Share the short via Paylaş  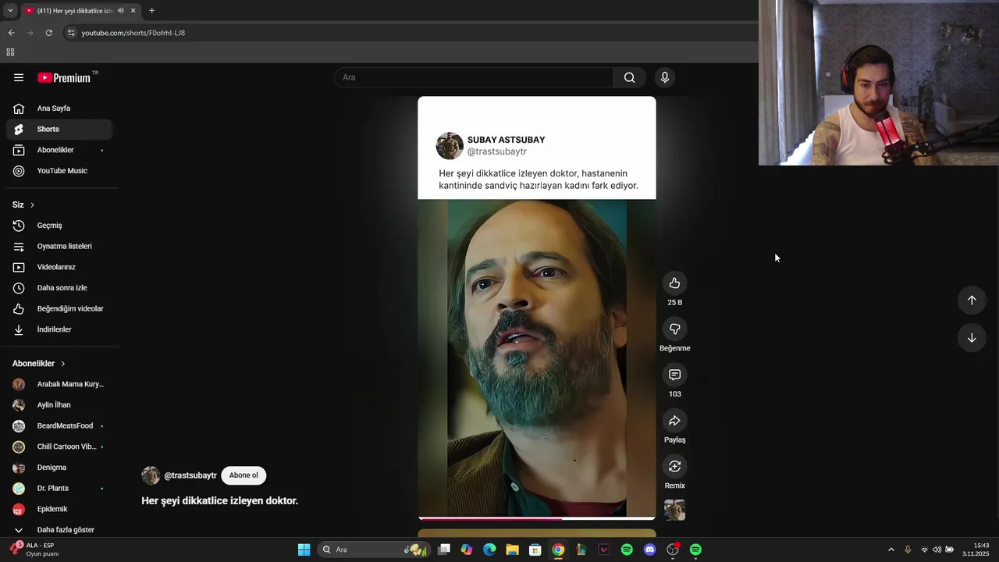(674, 421)
